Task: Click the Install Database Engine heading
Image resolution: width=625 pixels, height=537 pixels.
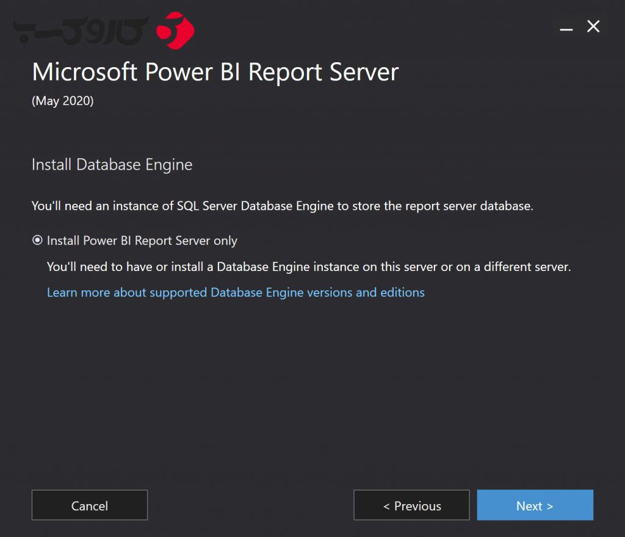Action: (x=112, y=164)
